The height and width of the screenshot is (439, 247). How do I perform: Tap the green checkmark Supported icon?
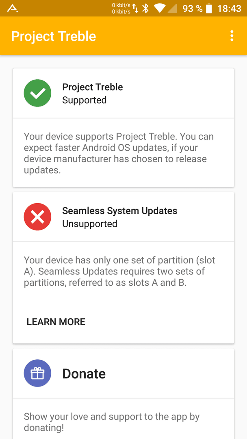(x=37, y=93)
